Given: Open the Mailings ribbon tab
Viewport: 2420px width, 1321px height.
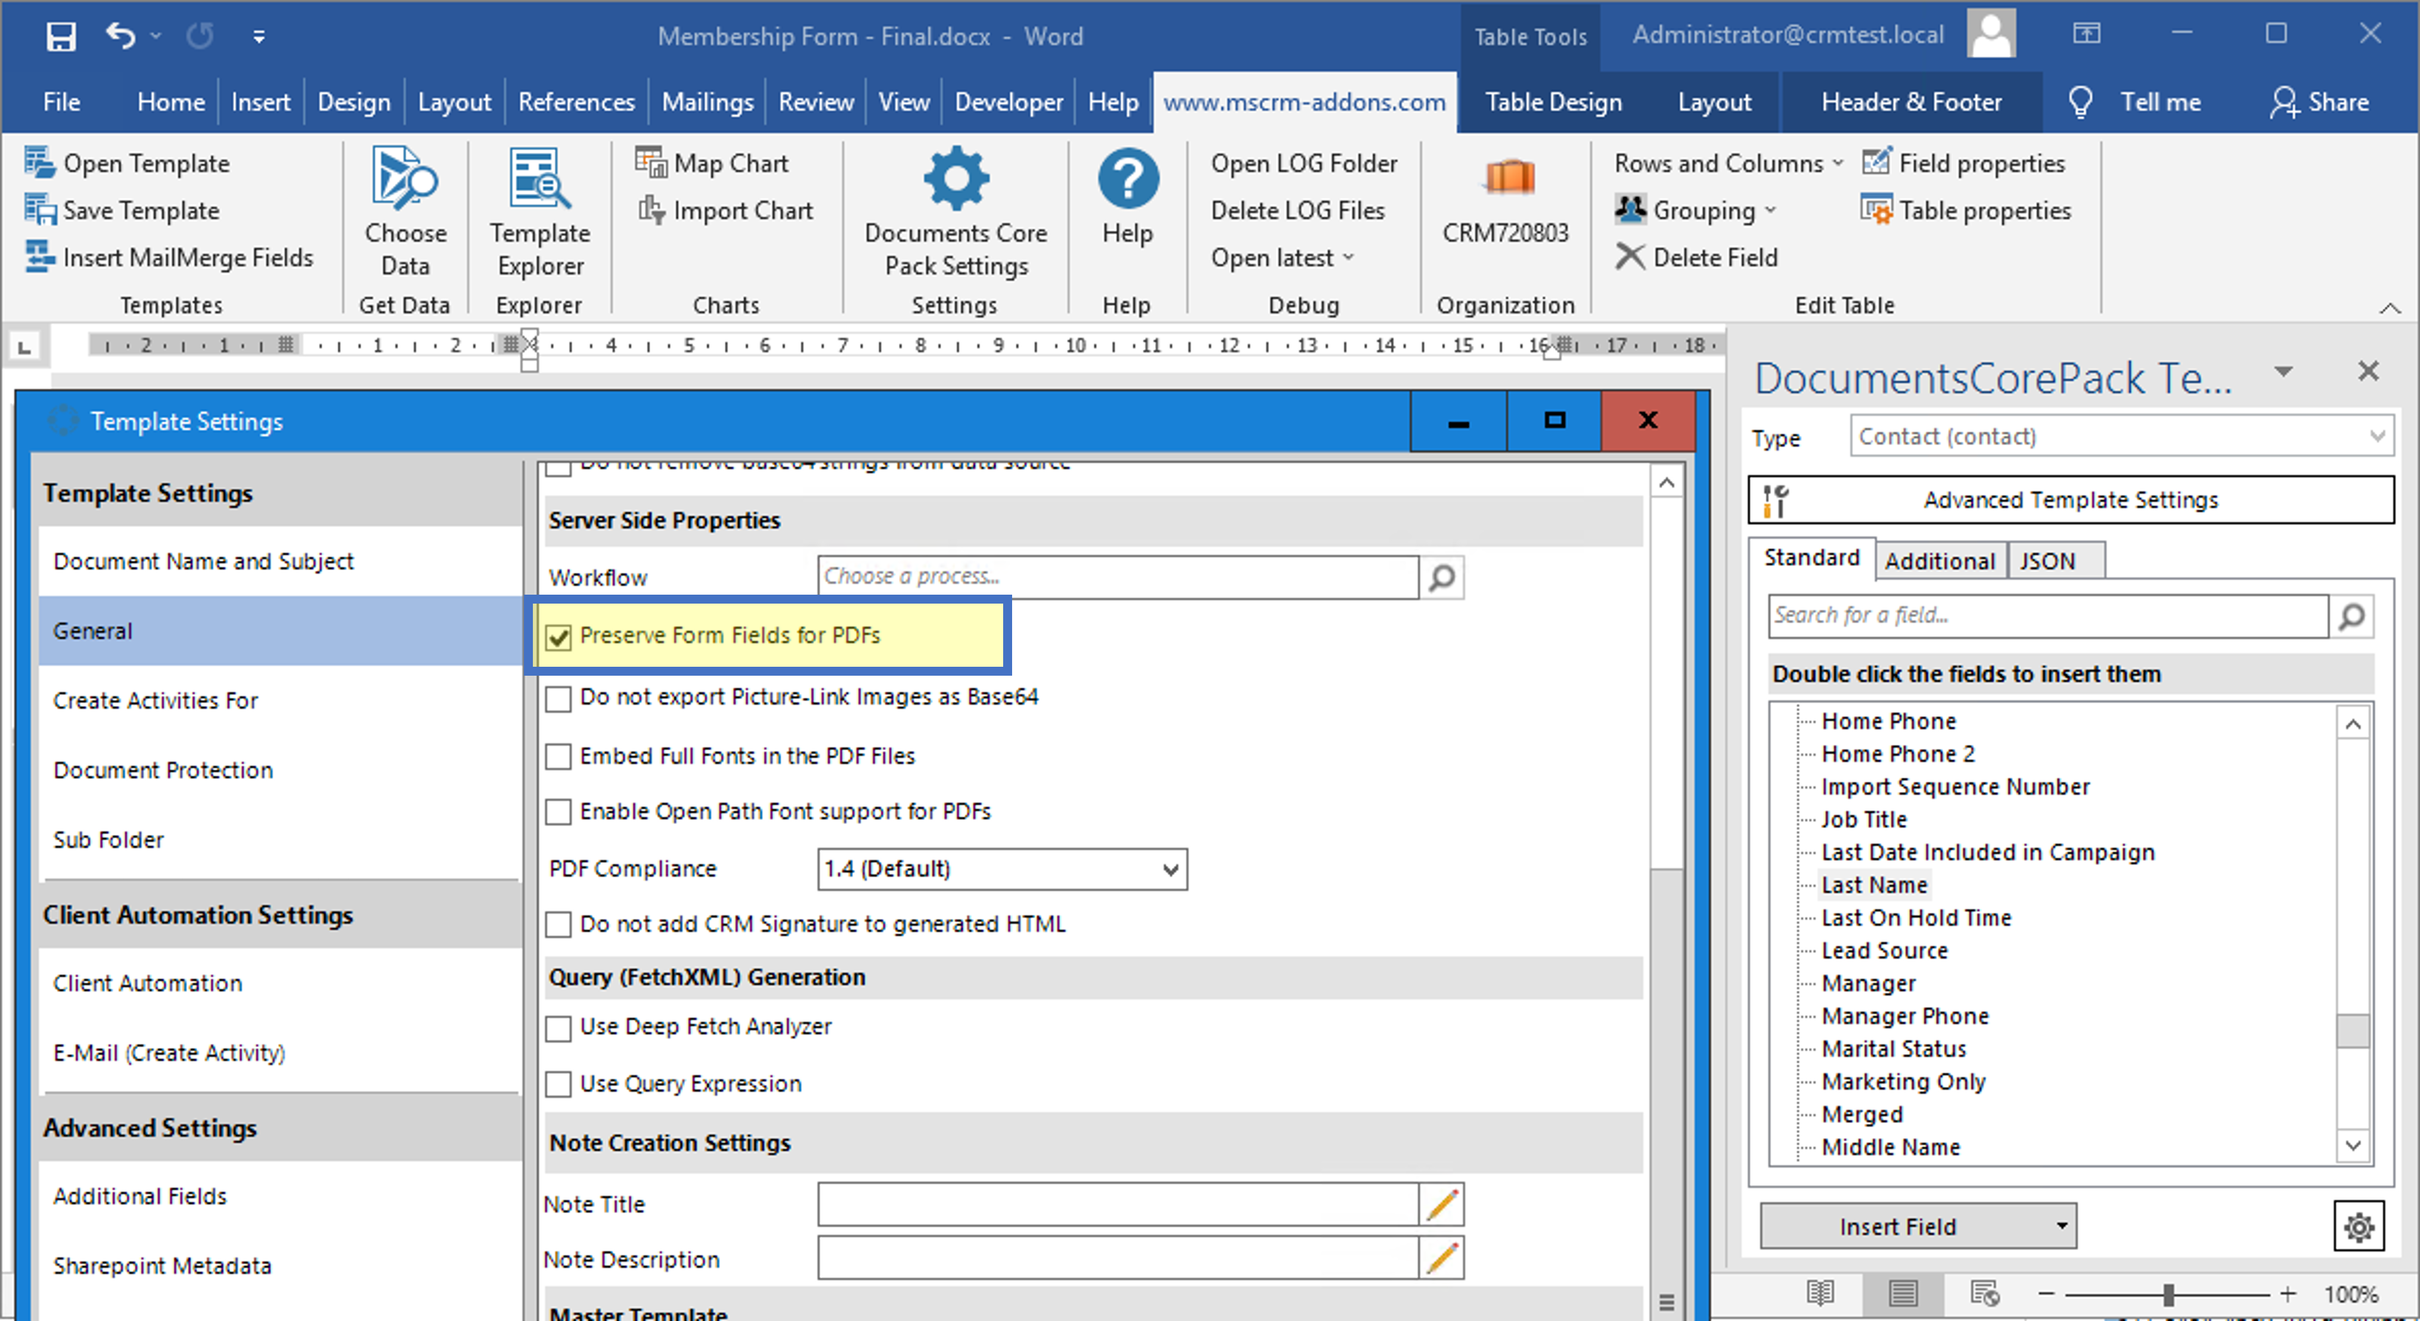Looking at the screenshot, I should tap(708, 102).
